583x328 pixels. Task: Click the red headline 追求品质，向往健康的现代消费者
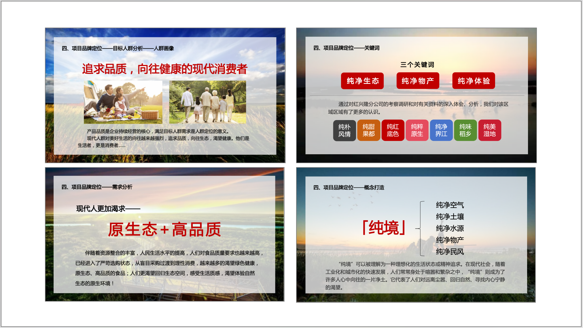[164, 69]
